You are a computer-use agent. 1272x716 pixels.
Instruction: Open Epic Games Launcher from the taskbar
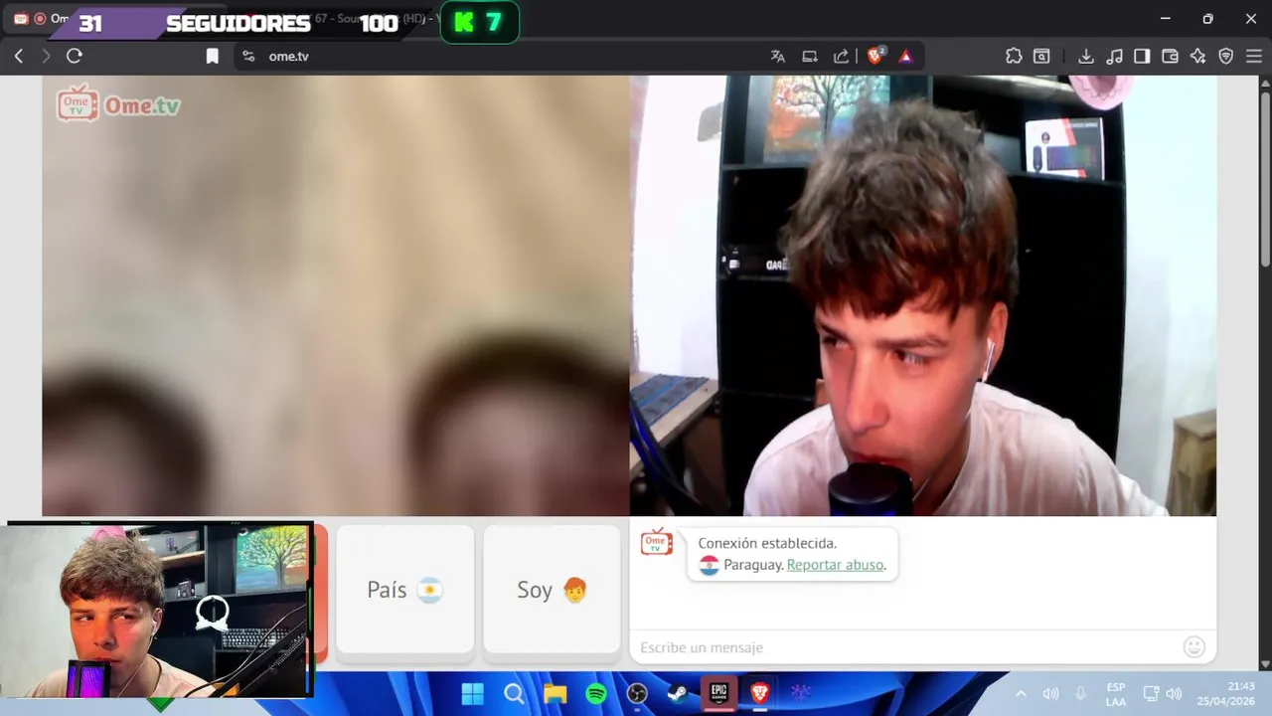click(718, 693)
